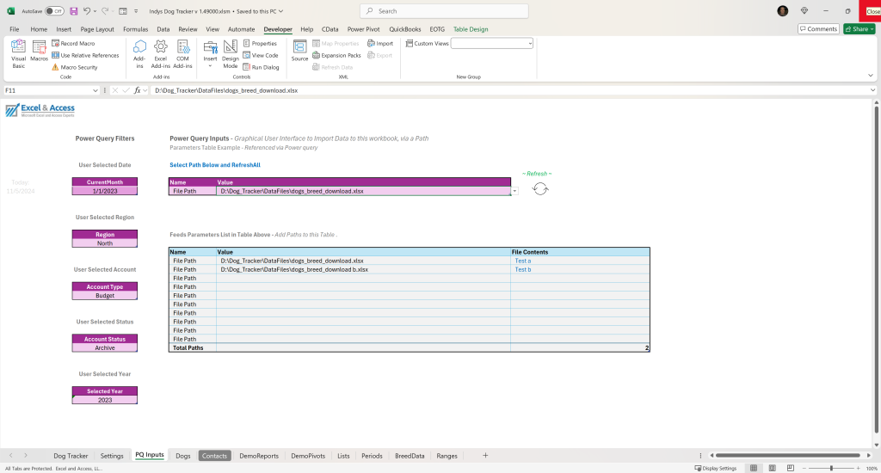Click the zoom slider handle
881x473 pixels.
pyautogui.click(x=831, y=468)
